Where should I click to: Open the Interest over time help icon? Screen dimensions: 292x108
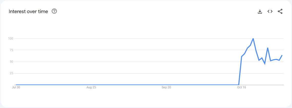(x=54, y=11)
